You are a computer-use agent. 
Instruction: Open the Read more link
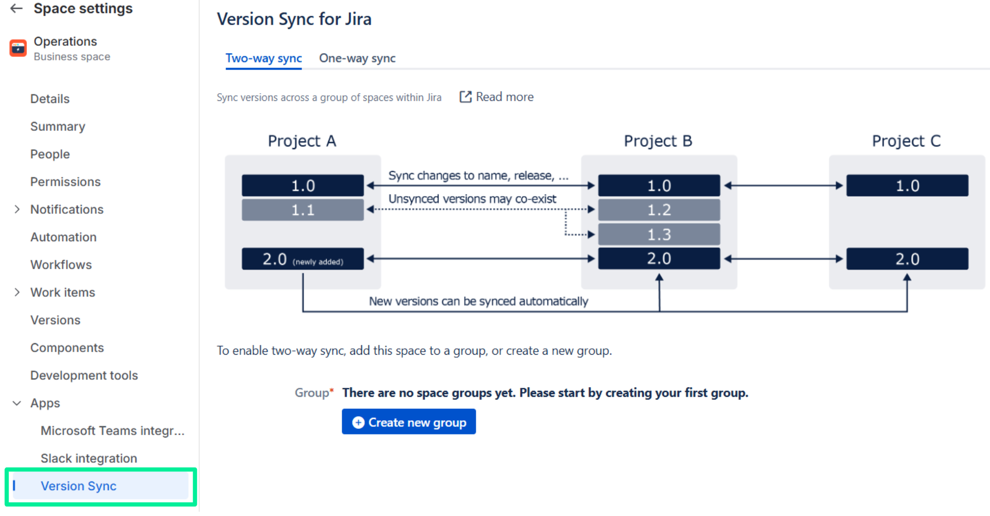point(504,97)
